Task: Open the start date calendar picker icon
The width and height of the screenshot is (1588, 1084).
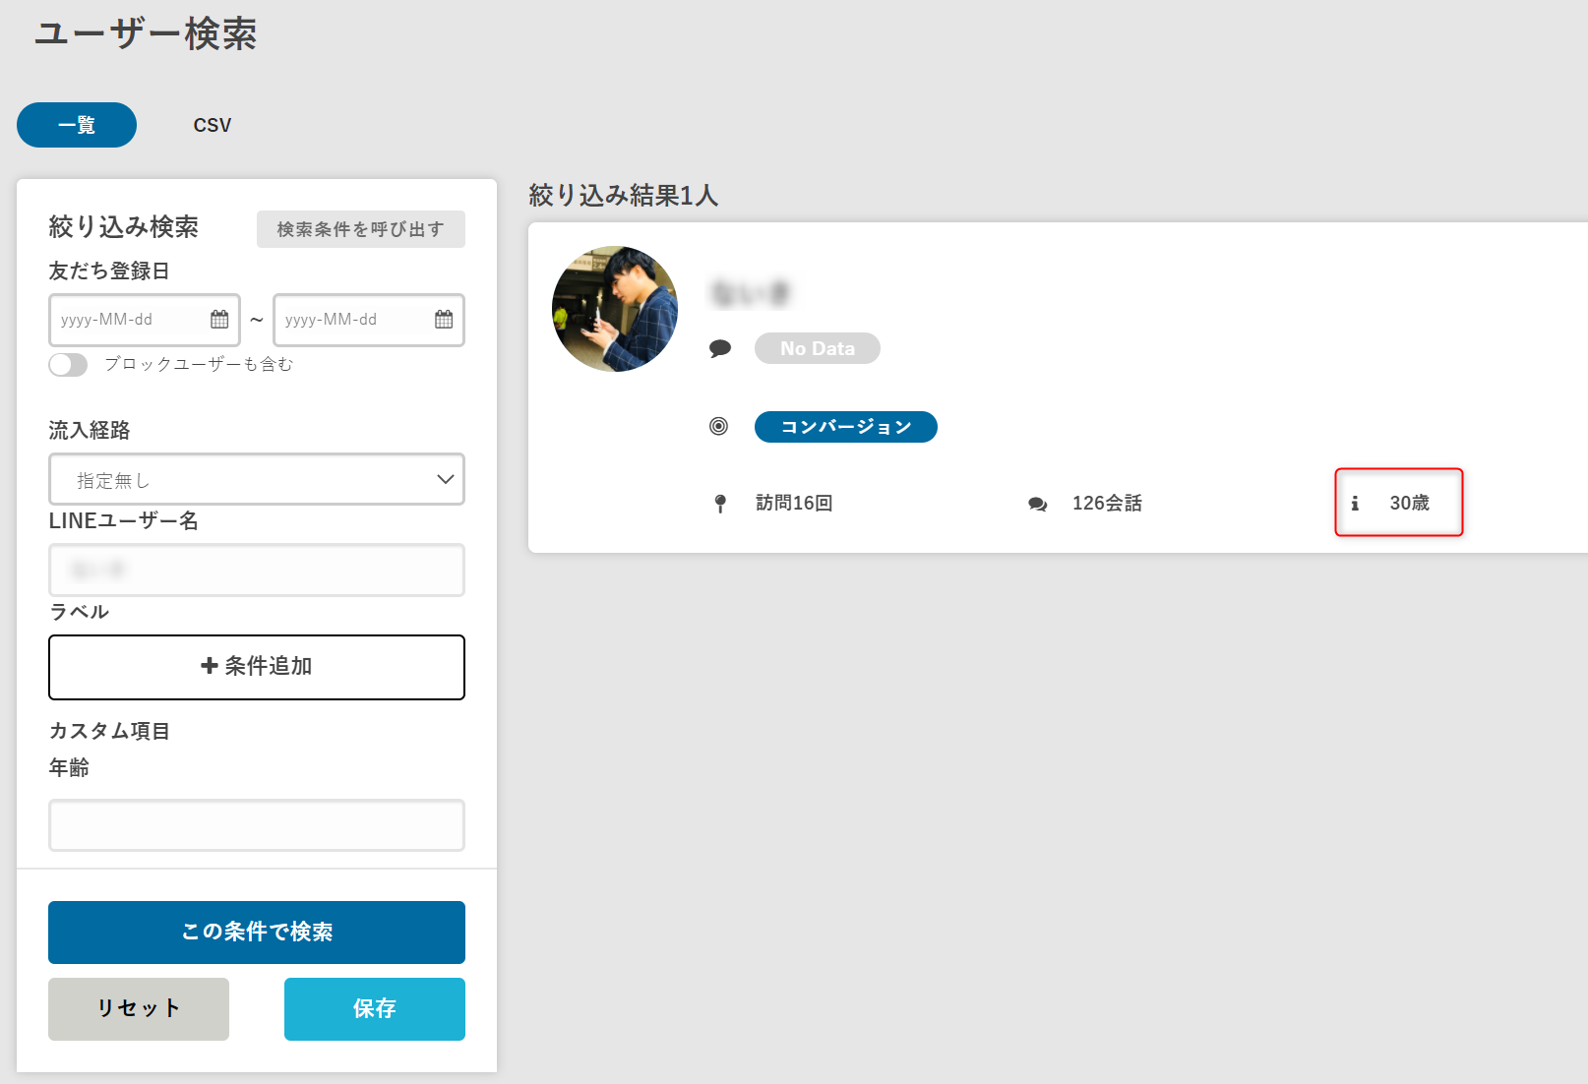Action: [x=219, y=320]
